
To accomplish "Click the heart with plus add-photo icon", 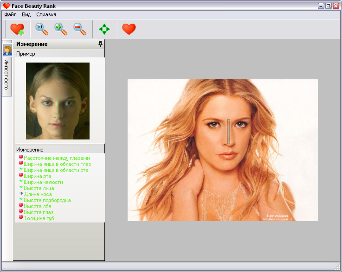I will point(17,29).
